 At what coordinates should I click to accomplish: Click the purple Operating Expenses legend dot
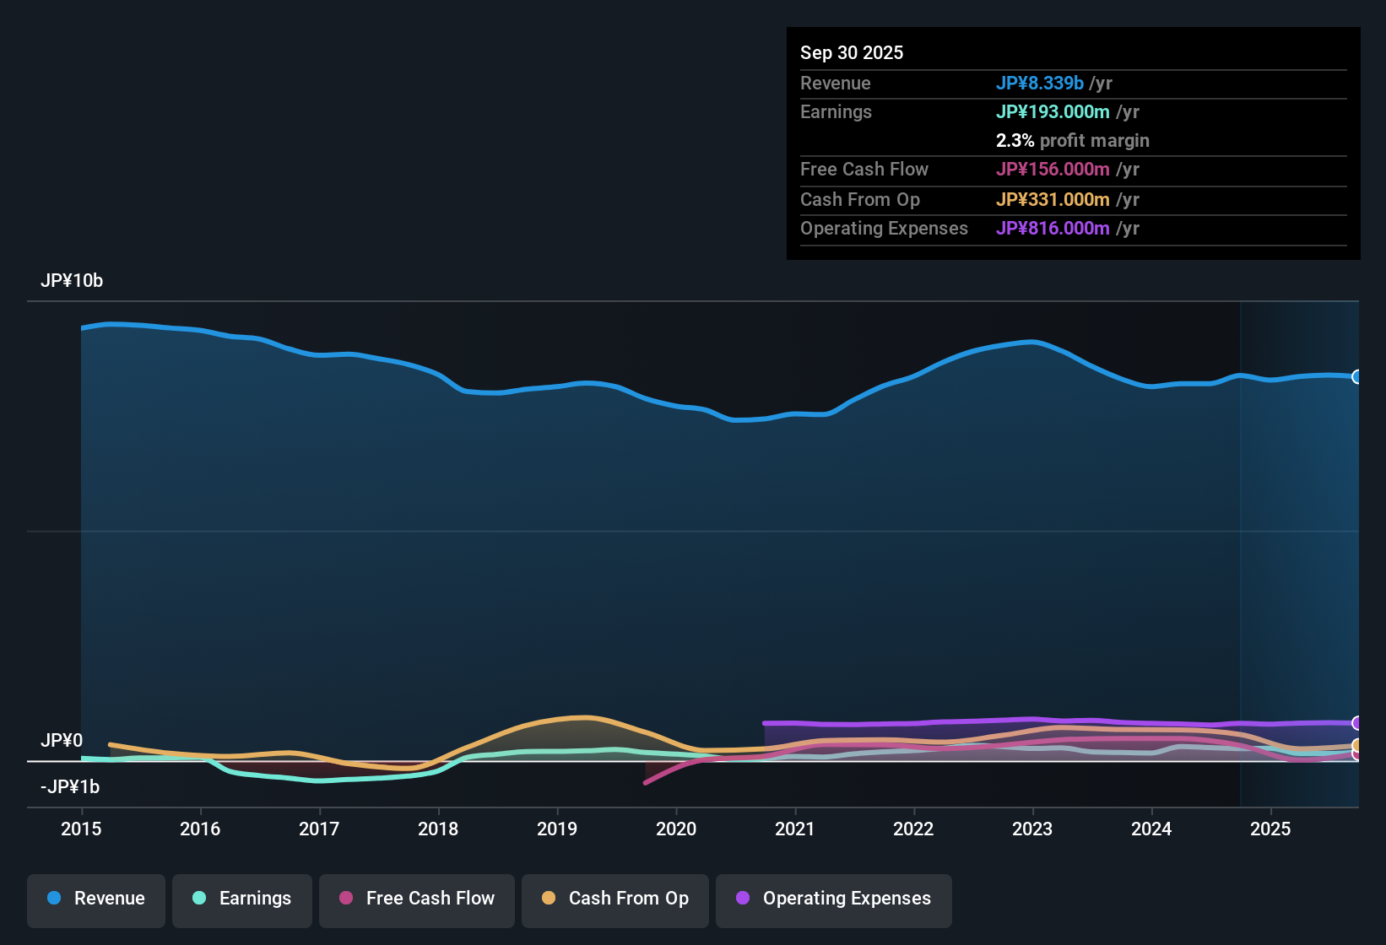click(741, 899)
